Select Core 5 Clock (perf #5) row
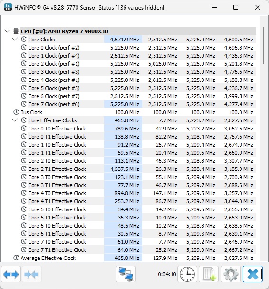Image resolution: width=269 pixels, height=289 pixels. pos(138,88)
